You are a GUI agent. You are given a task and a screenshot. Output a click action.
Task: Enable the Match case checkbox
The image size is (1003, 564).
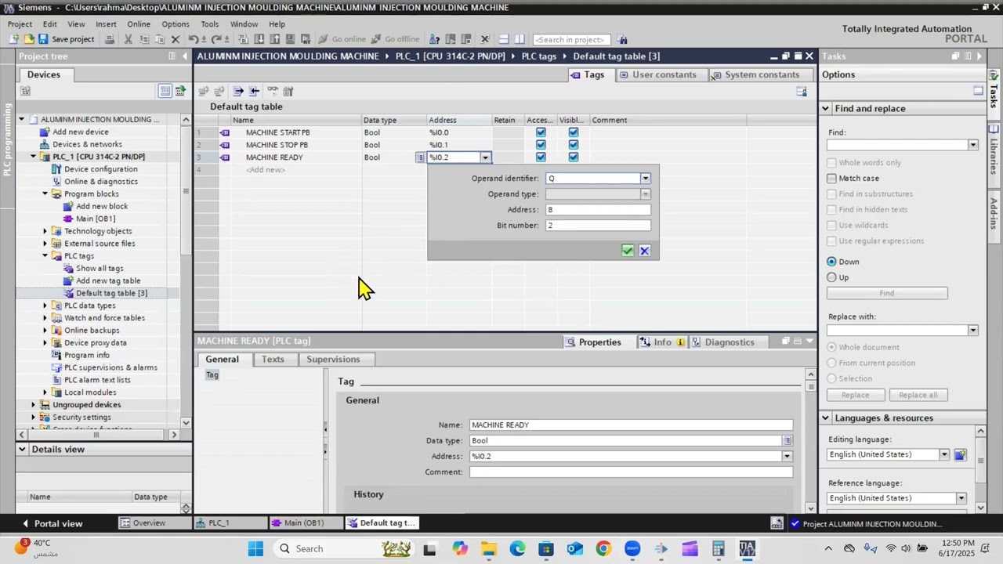tap(831, 178)
